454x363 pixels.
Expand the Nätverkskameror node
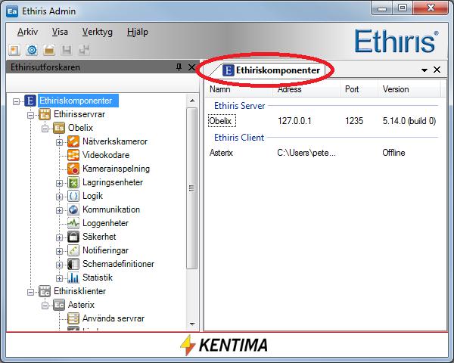tap(59, 142)
